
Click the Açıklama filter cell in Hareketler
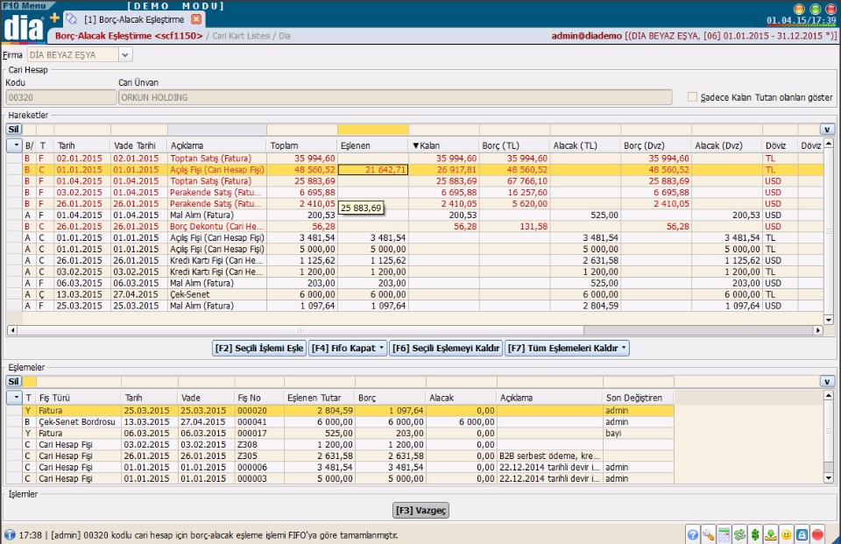216,130
